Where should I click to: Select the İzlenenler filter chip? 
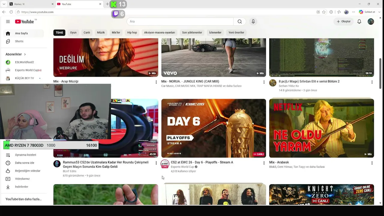(215, 32)
